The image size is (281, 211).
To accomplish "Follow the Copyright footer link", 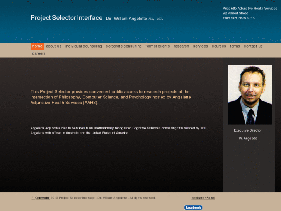I will pos(42,198).
